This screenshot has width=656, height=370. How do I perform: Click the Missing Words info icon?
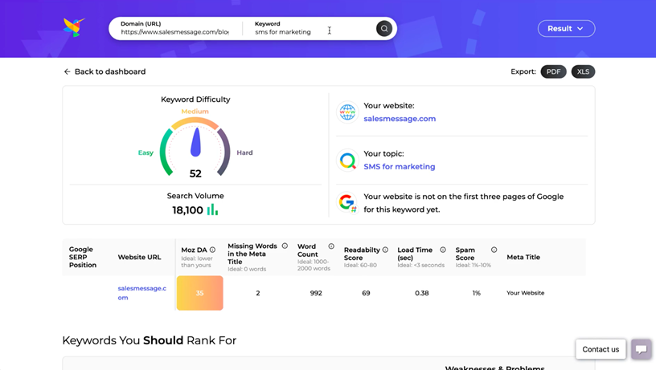285,246
